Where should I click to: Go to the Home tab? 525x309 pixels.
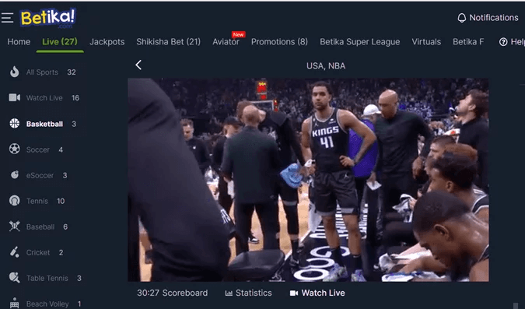coord(19,42)
